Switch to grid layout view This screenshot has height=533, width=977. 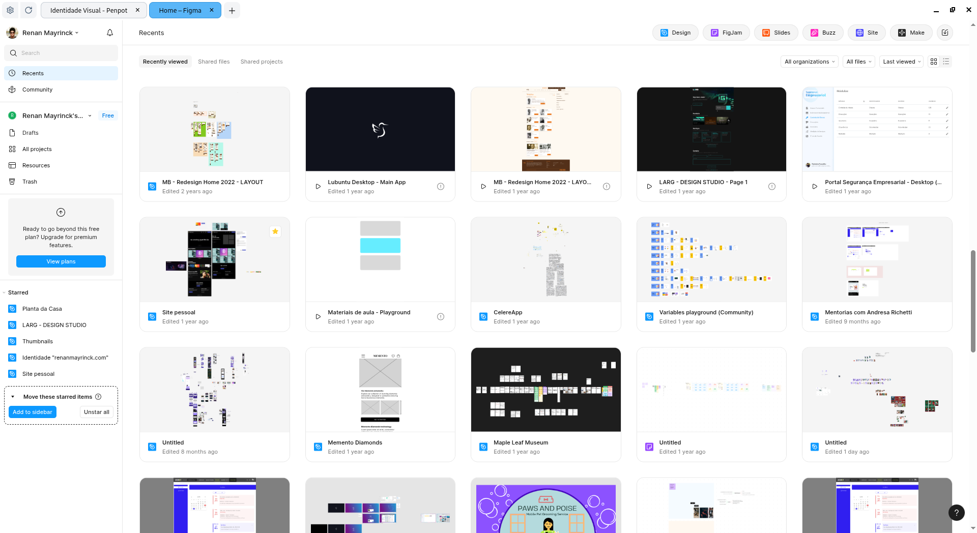click(934, 62)
